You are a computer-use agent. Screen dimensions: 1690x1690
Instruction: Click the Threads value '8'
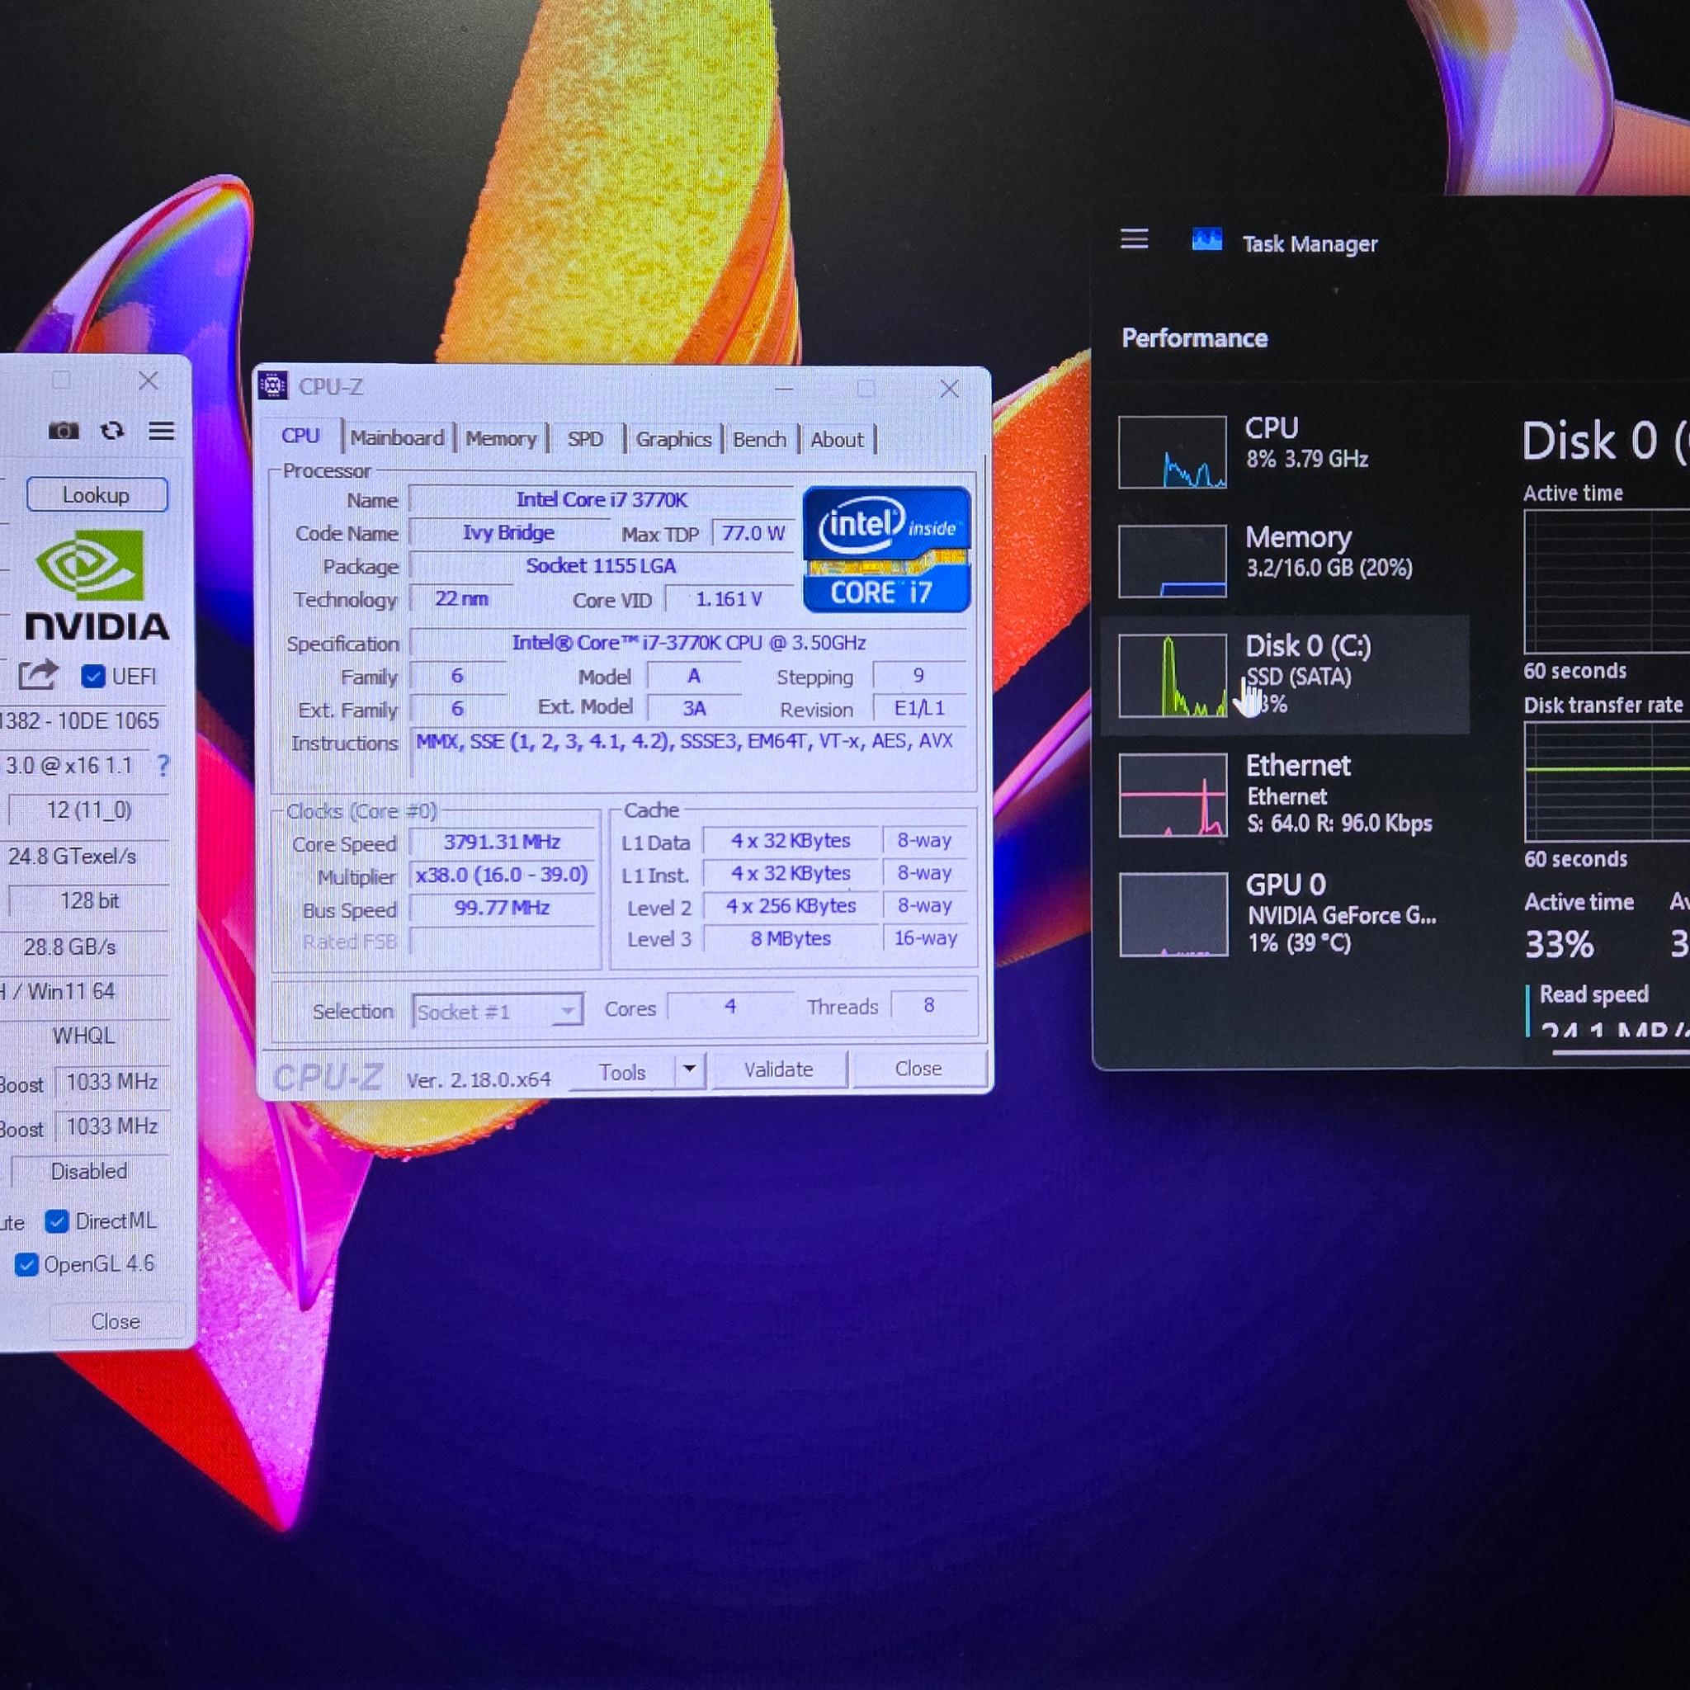929,1005
